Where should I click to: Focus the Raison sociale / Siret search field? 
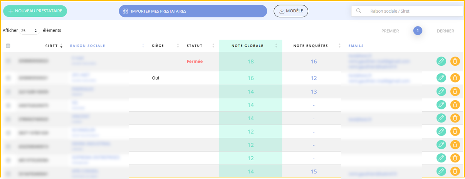tap(412, 11)
